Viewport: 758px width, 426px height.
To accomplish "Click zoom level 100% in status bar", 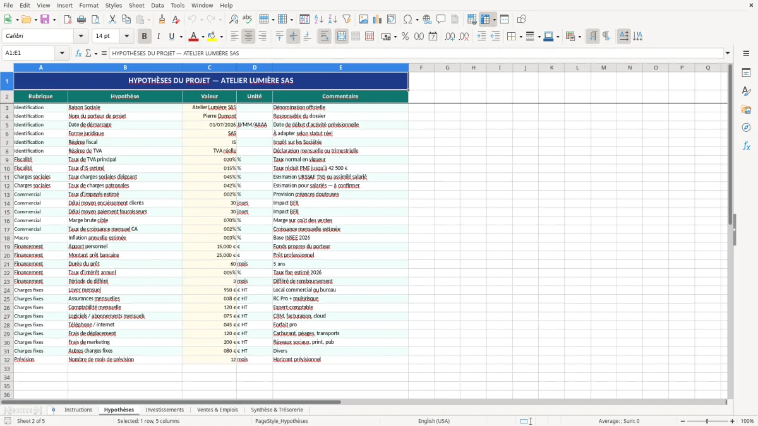I will 747,421.
